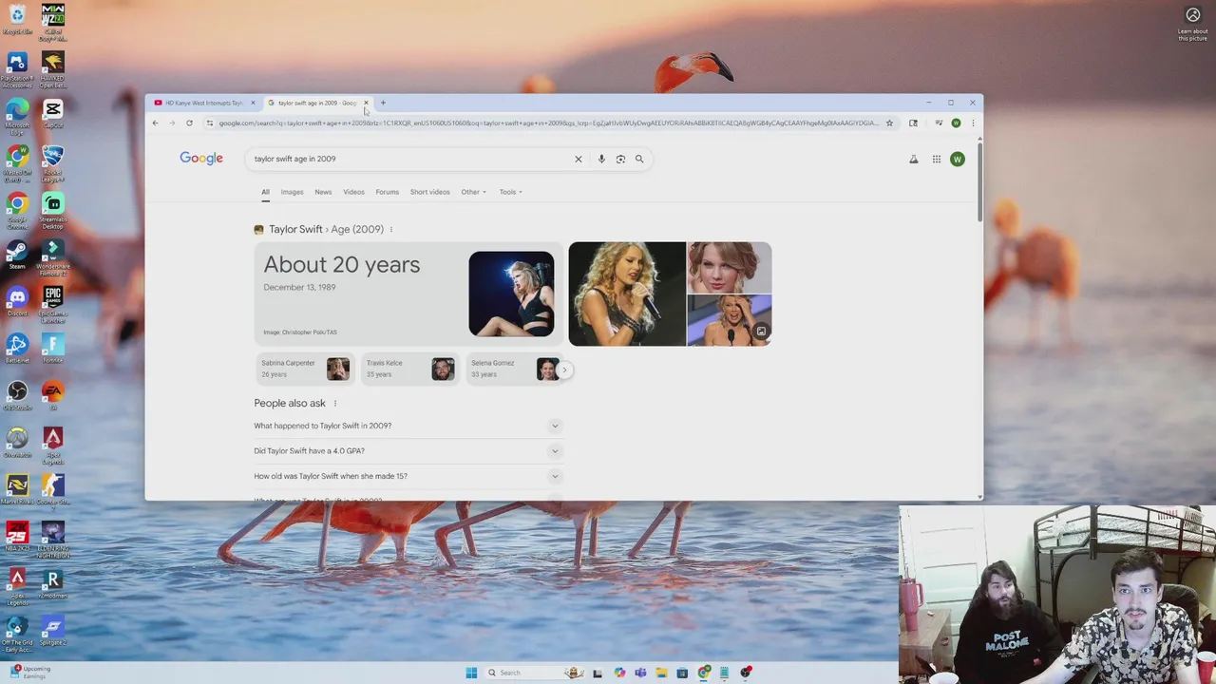The height and width of the screenshot is (684, 1216).
Task: Click the Chrome profile avatar in toolbar
Action: tap(956, 123)
